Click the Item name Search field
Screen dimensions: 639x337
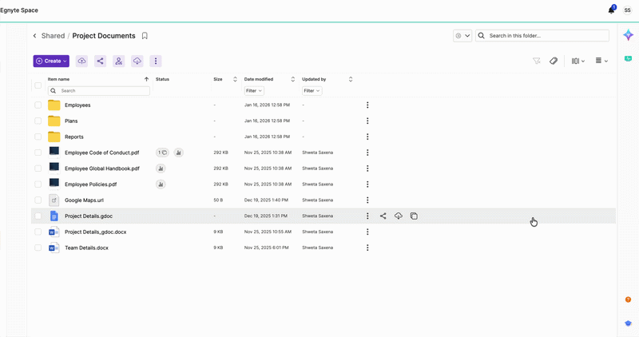99,91
